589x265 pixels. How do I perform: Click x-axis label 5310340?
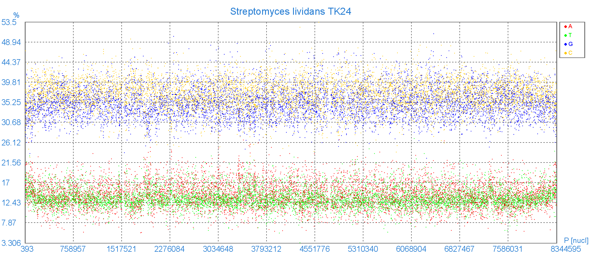363,249
